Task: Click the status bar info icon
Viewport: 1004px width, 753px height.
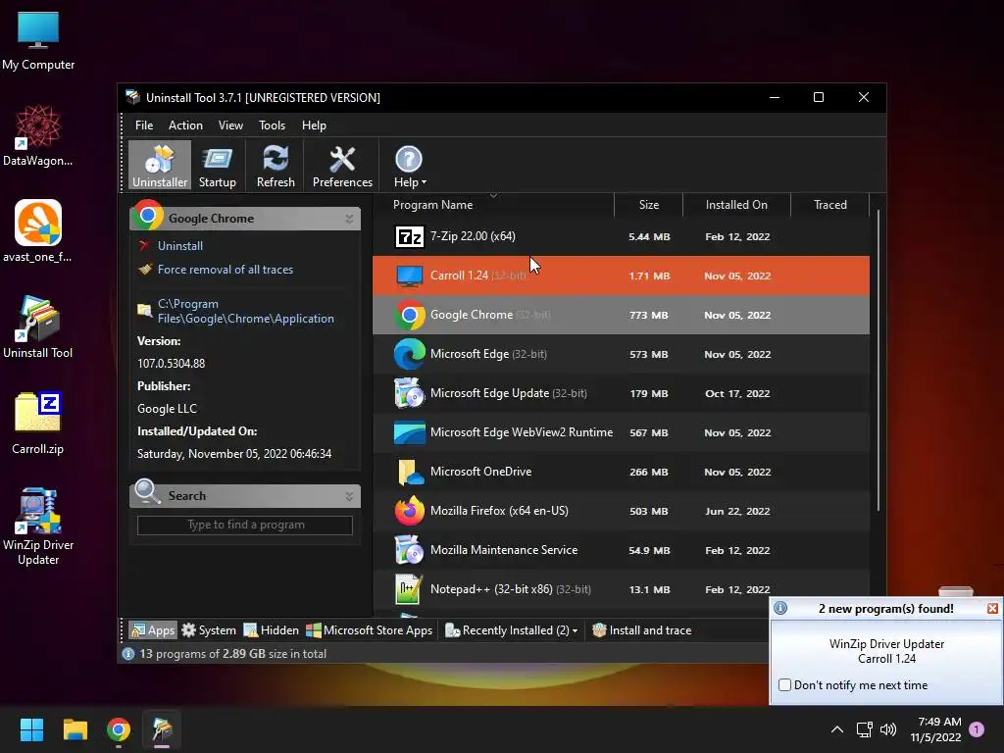Action: (128, 654)
